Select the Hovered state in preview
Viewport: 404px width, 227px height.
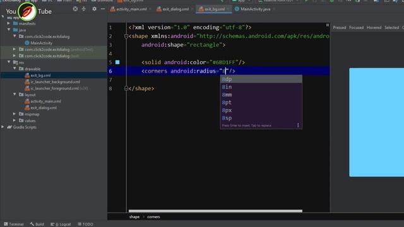pos(374,28)
